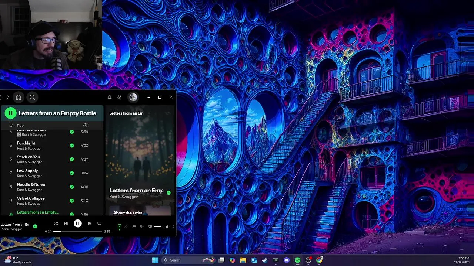This screenshot has width=474, height=266.
Task: Select the Low Supply track
Action: tap(51, 173)
